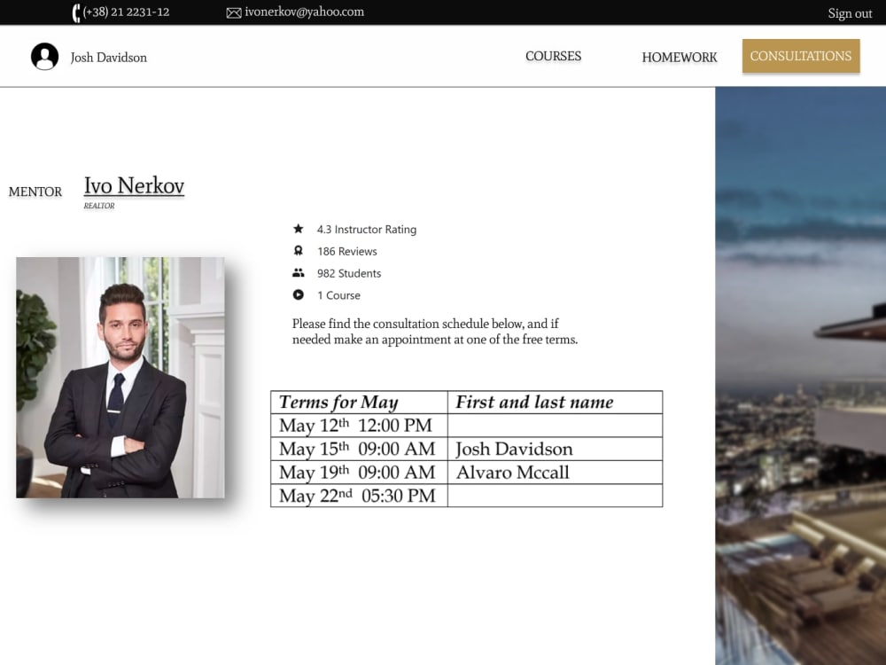Viewport: 886px width, 665px height.
Task: Click the people Students icon
Action: coord(299,272)
